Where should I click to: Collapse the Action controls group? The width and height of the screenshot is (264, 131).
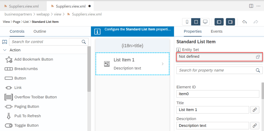[x=5, y=50]
